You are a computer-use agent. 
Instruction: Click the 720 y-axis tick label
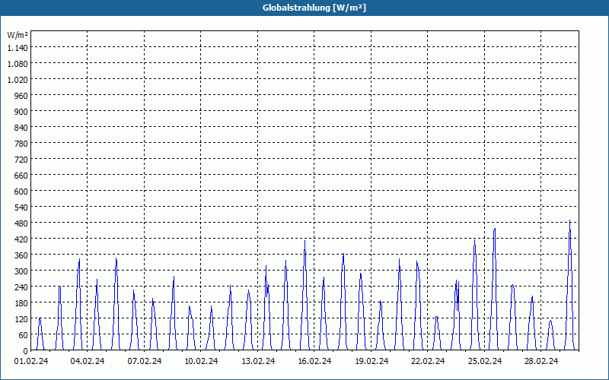[21, 160]
